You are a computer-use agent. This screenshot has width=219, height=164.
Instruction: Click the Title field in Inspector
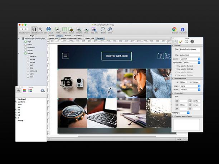[190, 50]
